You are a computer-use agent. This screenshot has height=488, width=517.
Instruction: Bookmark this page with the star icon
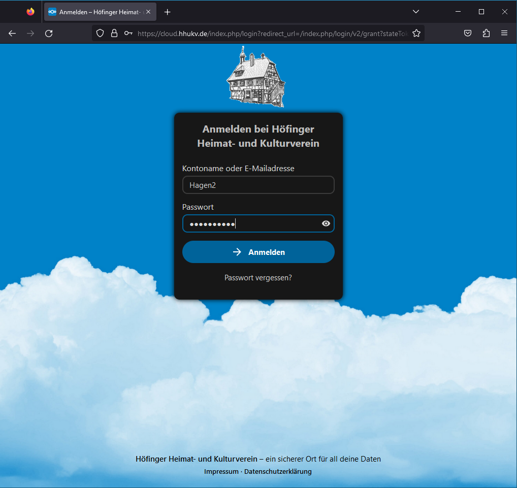(x=416, y=34)
